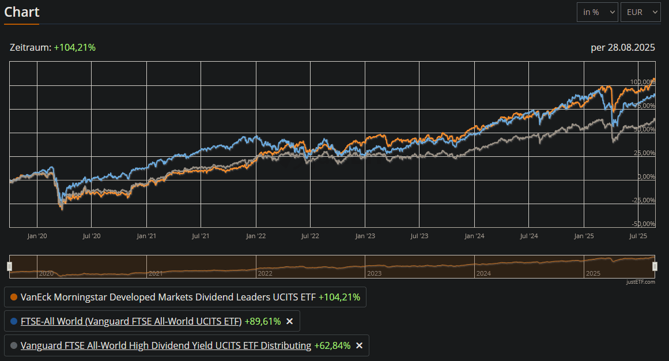Click the orange VanEck series color dot
Screen dimensions: 669x361
[x=14, y=297]
